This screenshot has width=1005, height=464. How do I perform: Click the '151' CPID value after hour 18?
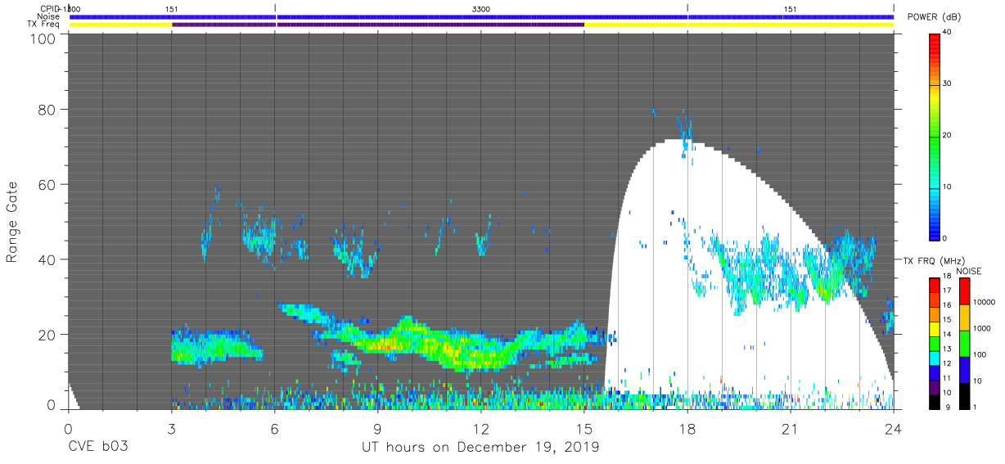tap(790, 9)
